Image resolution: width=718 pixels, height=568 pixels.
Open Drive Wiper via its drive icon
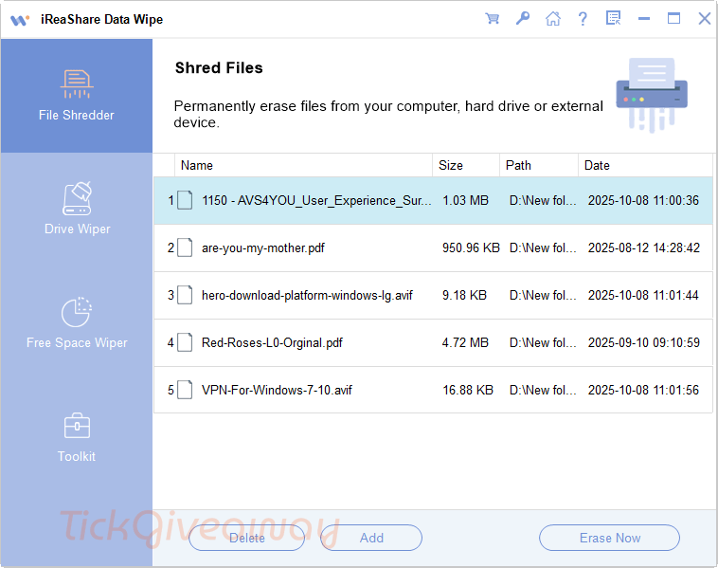point(77,198)
